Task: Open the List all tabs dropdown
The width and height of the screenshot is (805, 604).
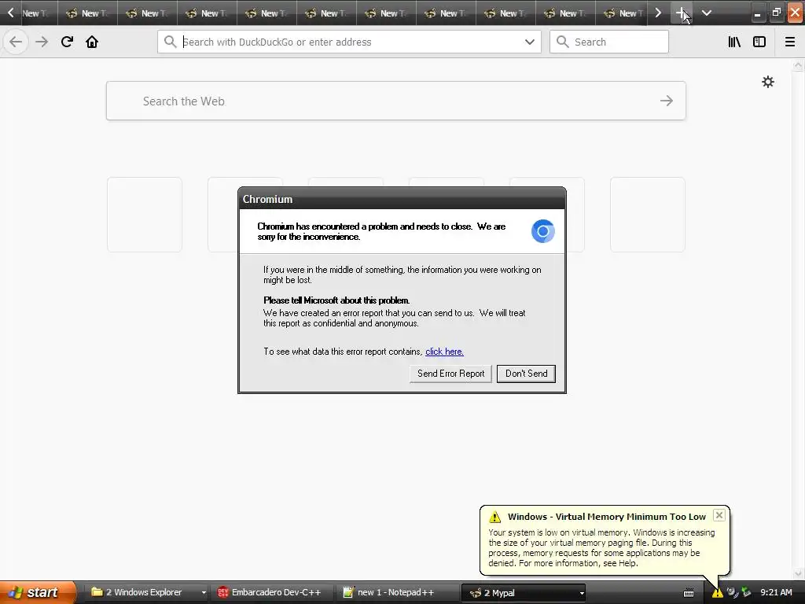Action: 707,13
